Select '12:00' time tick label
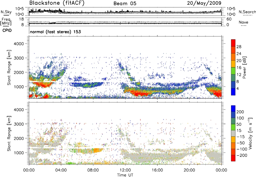The height and width of the screenshot is (177, 256). tap(125, 170)
